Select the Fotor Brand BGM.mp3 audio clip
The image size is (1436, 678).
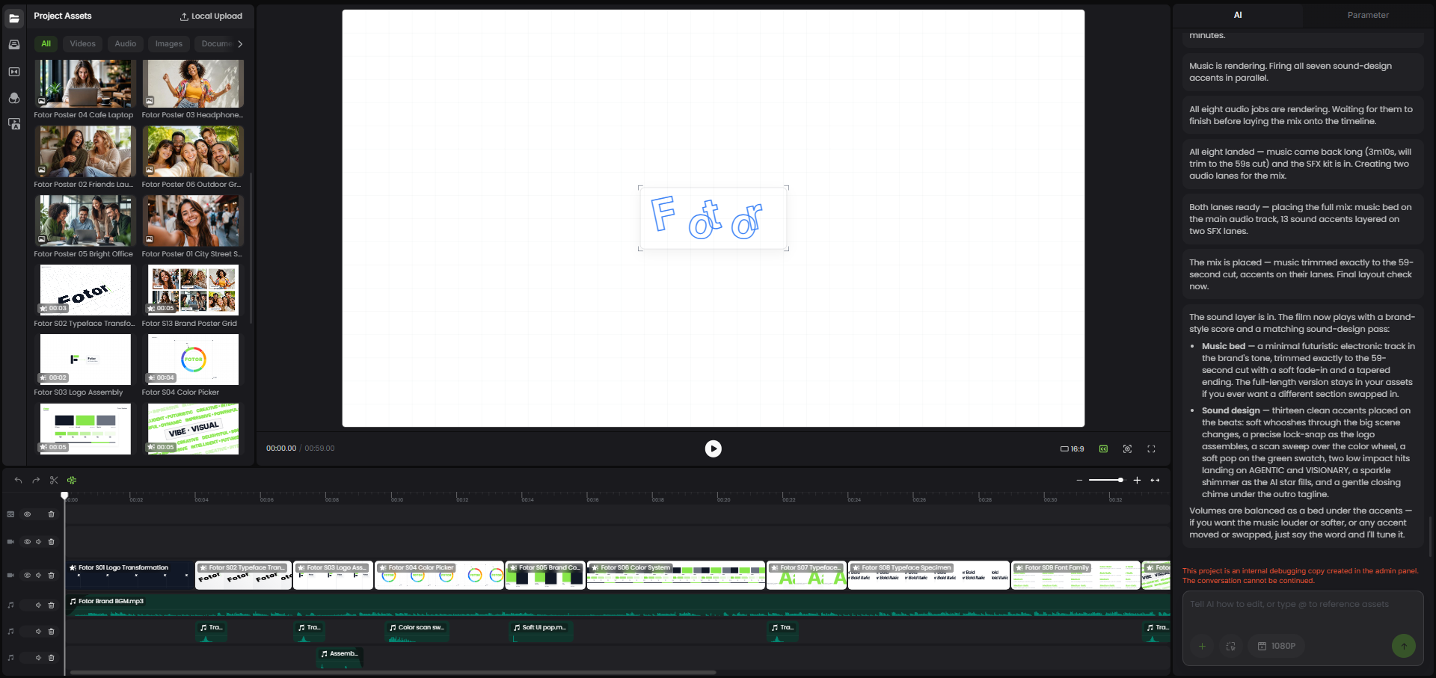coord(618,605)
